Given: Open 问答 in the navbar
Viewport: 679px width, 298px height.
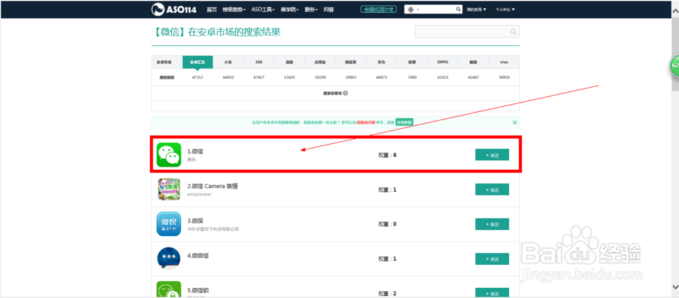Looking at the screenshot, I should [329, 10].
